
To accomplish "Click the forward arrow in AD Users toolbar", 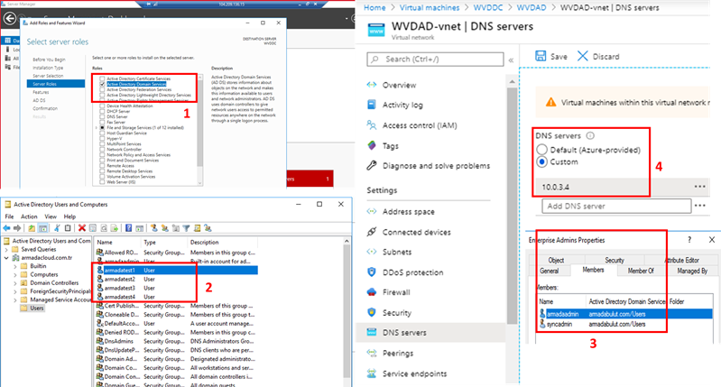I will pos(17,228).
